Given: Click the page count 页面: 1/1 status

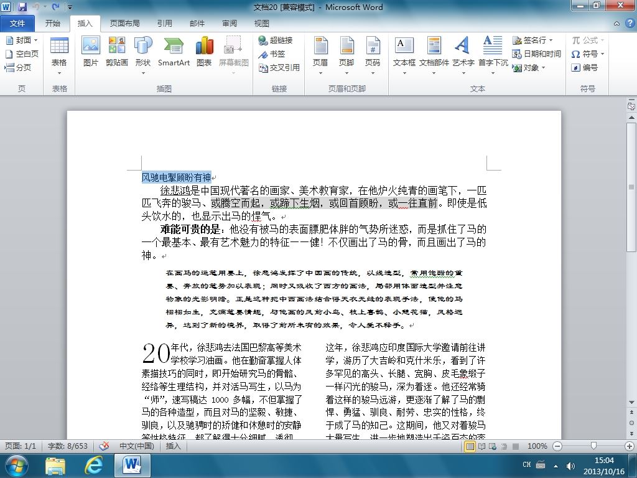Looking at the screenshot, I should tap(21, 446).
